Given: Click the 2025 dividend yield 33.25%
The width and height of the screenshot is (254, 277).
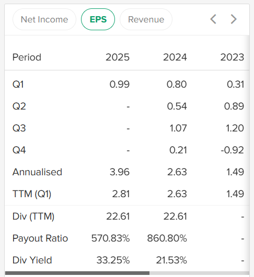Looking at the screenshot, I should tap(113, 260).
